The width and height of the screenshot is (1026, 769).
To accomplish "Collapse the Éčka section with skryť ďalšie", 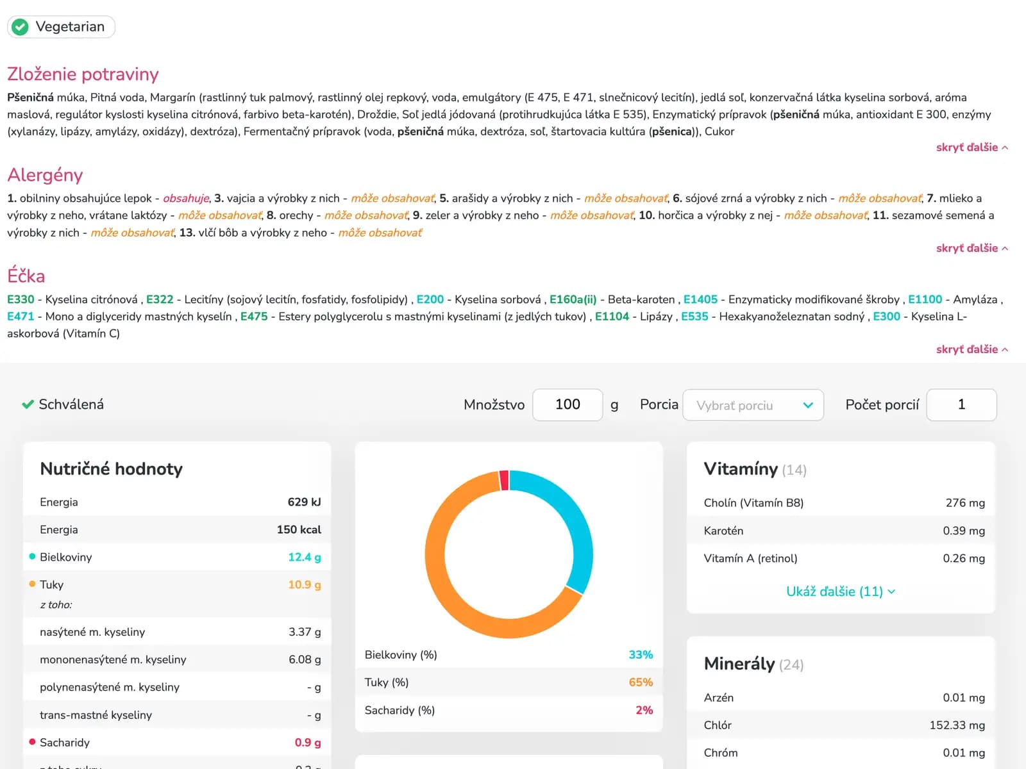I will pyautogui.click(x=971, y=349).
